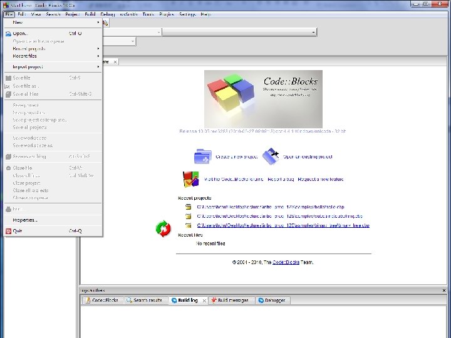
Task: Click the Build messages tab red icon
Action: pos(214,300)
